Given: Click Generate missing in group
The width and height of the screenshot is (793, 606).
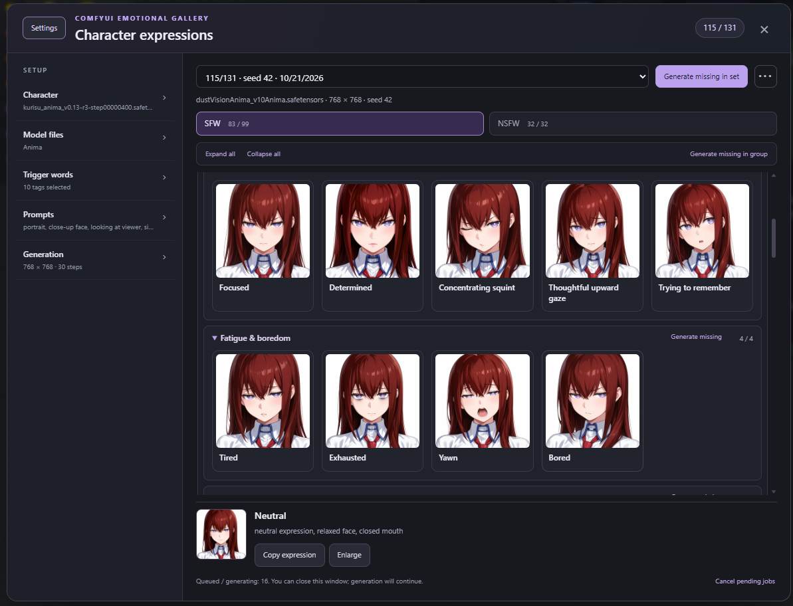Looking at the screenshot, I should 729,154.
